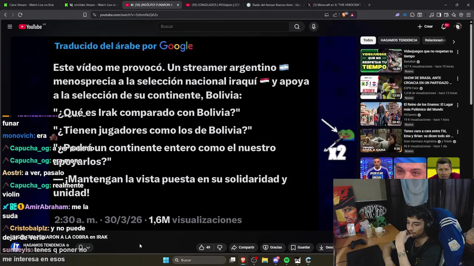Expand filter chips with right arrow
474x266 pixels.
[454, 41]
